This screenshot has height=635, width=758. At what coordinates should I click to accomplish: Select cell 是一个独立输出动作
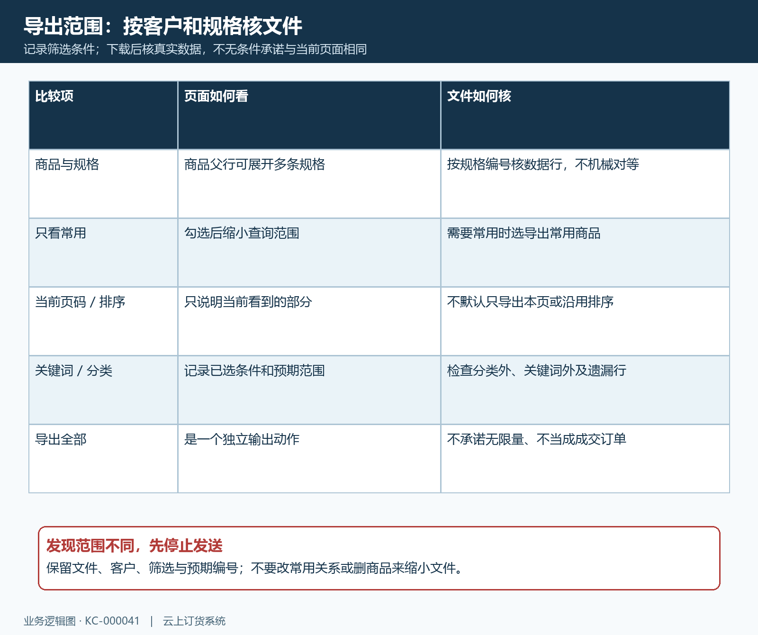coord(309,459)
